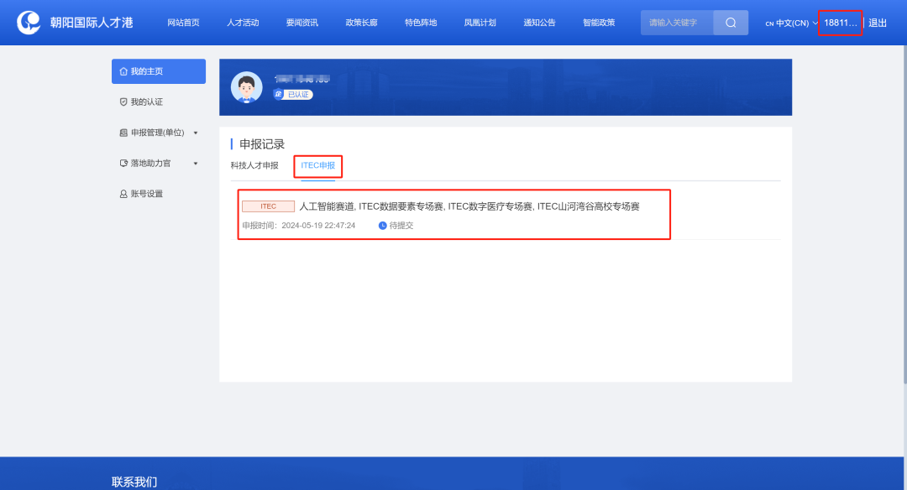Go to 网站首页 in navigation

(x=183, y=23)
